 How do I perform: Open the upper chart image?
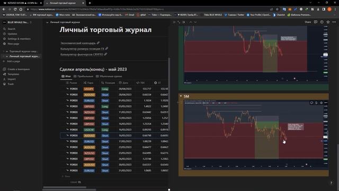click(x=256, y=55)
